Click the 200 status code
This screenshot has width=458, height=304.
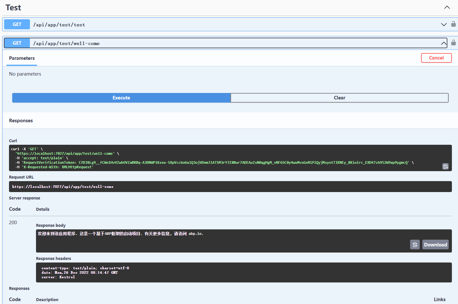click(13, 223)
